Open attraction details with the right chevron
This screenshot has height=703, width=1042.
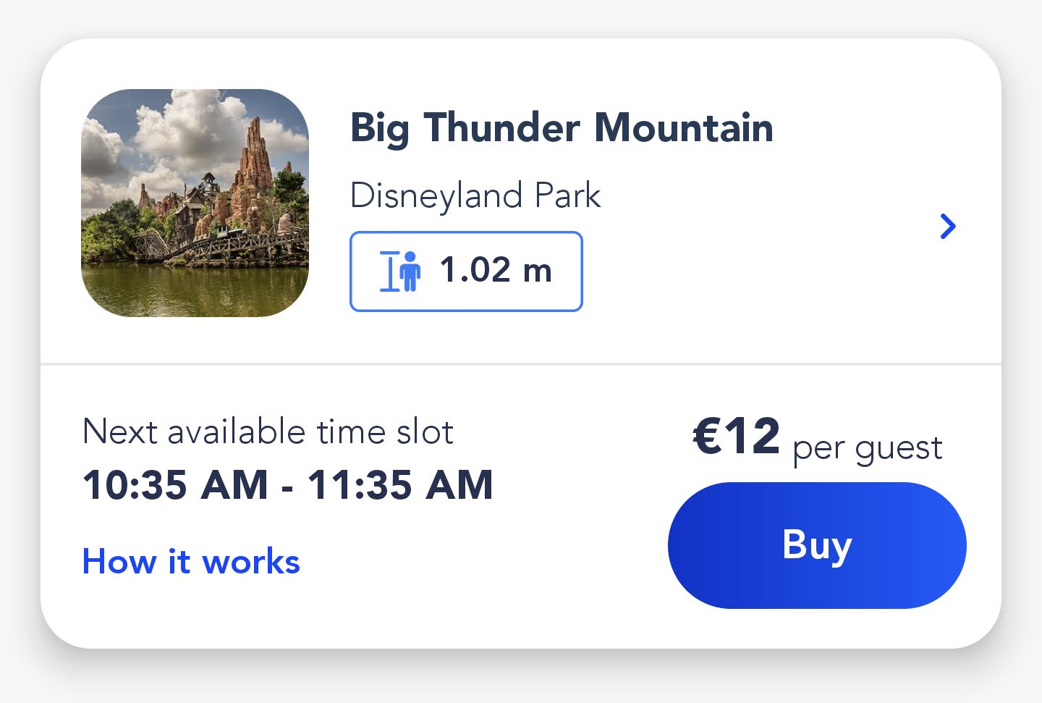click(x=947, y=227)
